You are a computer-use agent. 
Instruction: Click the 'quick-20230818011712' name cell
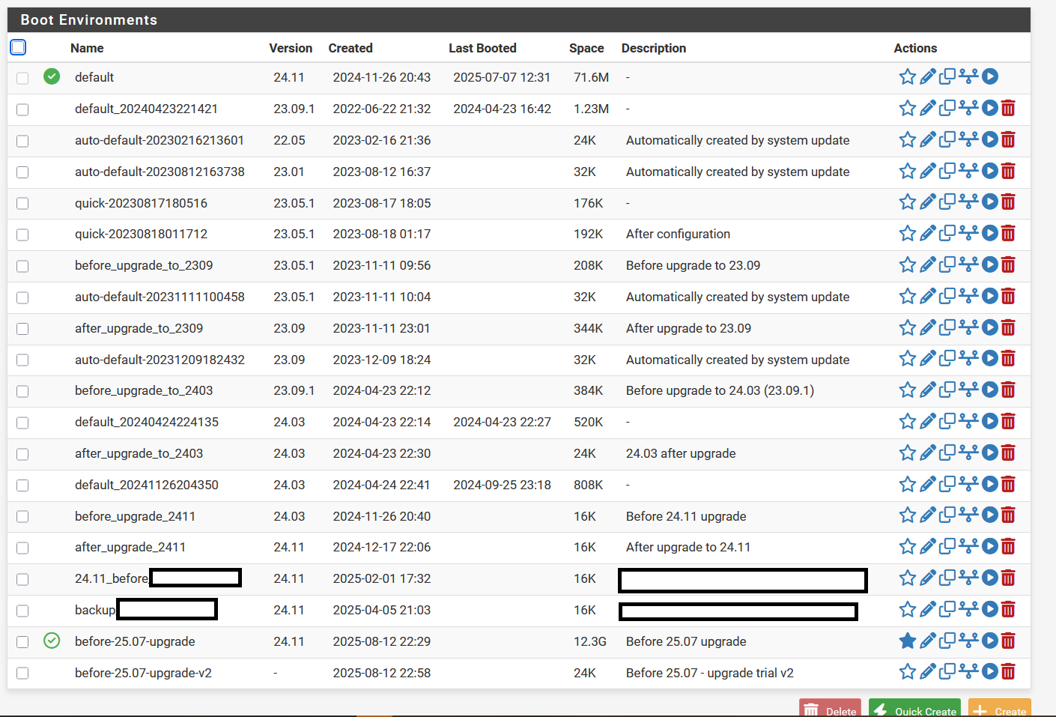[x=141, y=234]
